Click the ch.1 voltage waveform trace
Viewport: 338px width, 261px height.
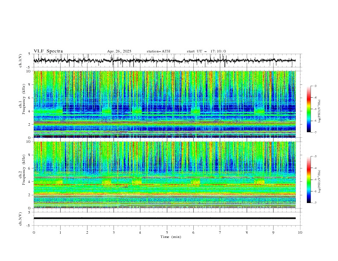(164, 61)
